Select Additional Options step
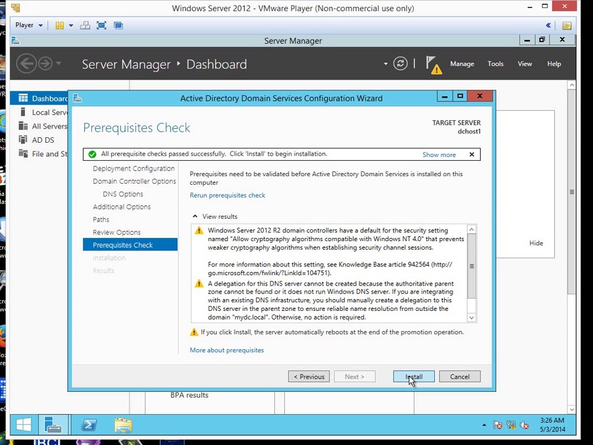 pyautogui.click(x=122, y=207)
